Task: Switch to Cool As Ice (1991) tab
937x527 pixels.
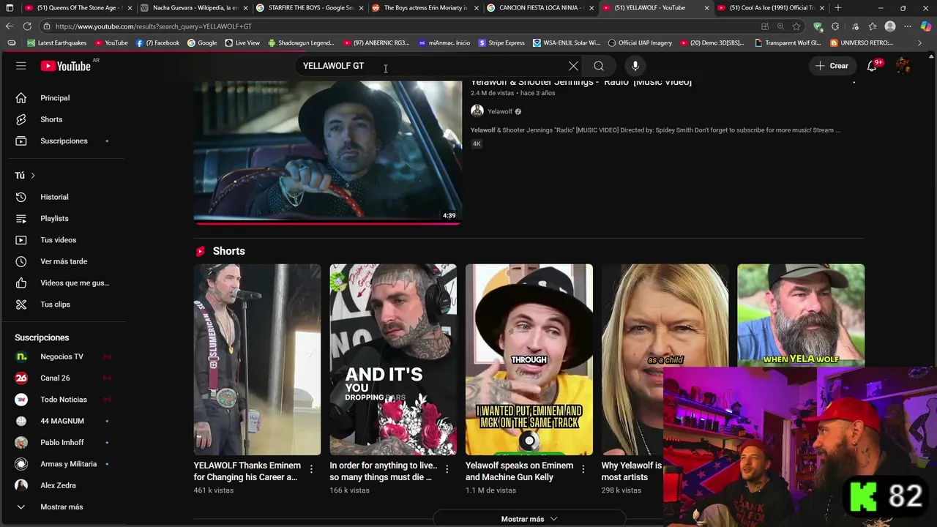Action: (771, 8)
